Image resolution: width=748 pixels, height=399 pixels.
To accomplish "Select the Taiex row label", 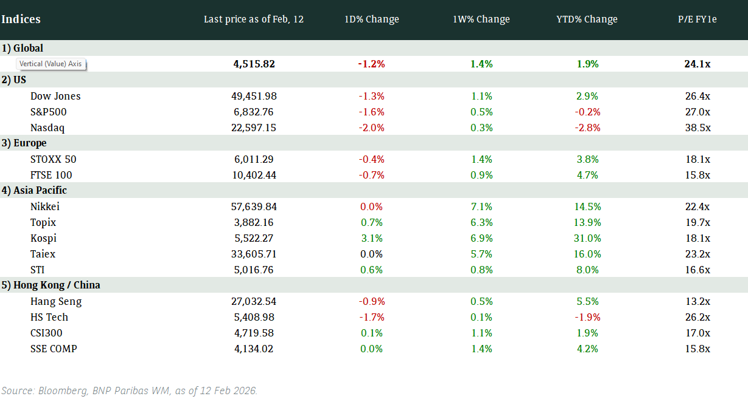I will (x=43, y=254).
